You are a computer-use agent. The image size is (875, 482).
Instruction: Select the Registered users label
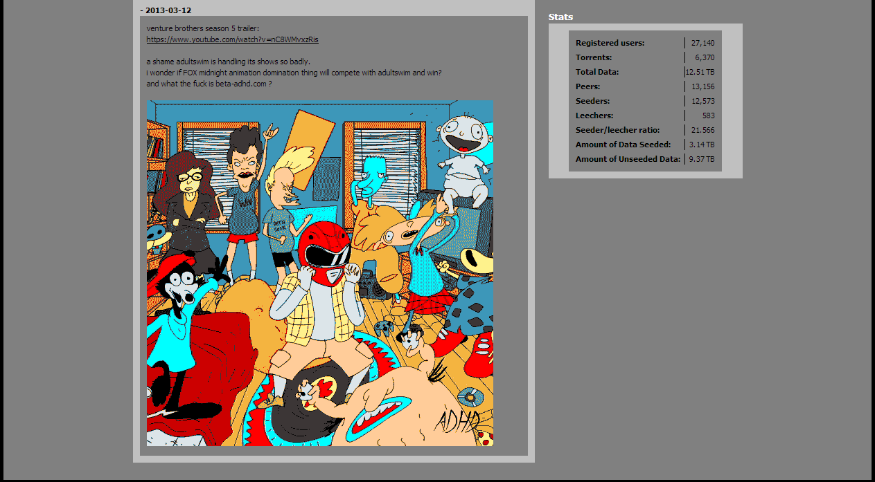point(610,43)
